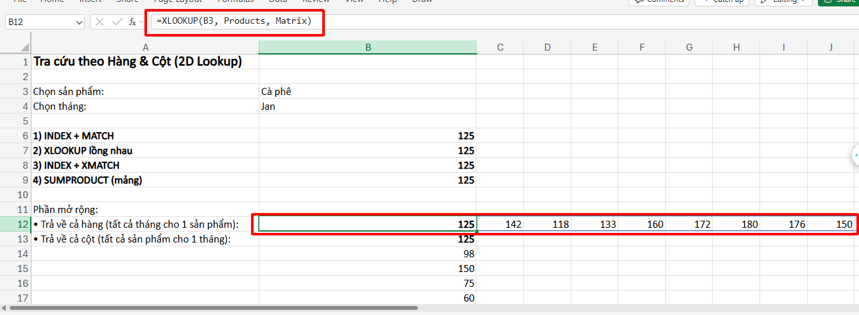Image resolution: width=859 pixels, height=315 pixels.
Task: Click the 125 result in row 8
Action: (x=368, y=166)
